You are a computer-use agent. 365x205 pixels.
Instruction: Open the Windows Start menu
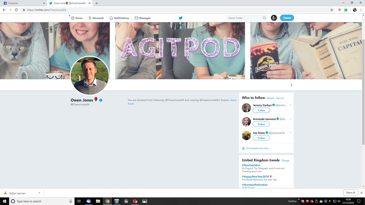(x=4, y=201)
